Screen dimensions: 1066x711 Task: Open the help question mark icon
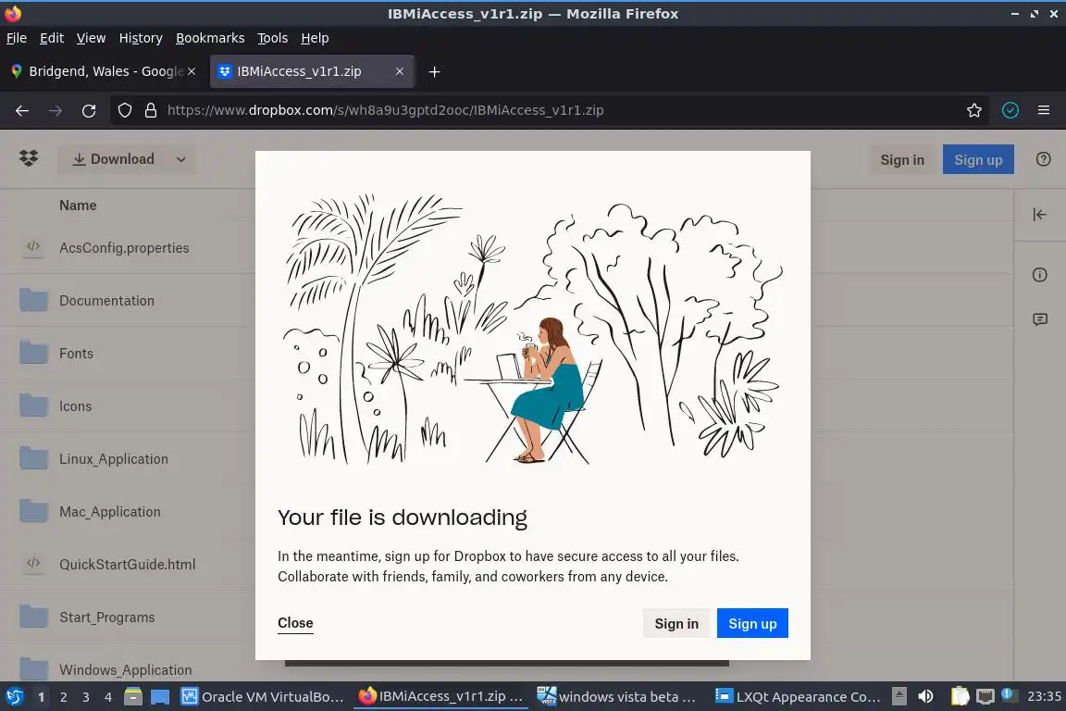click(x=1043, y=159)
